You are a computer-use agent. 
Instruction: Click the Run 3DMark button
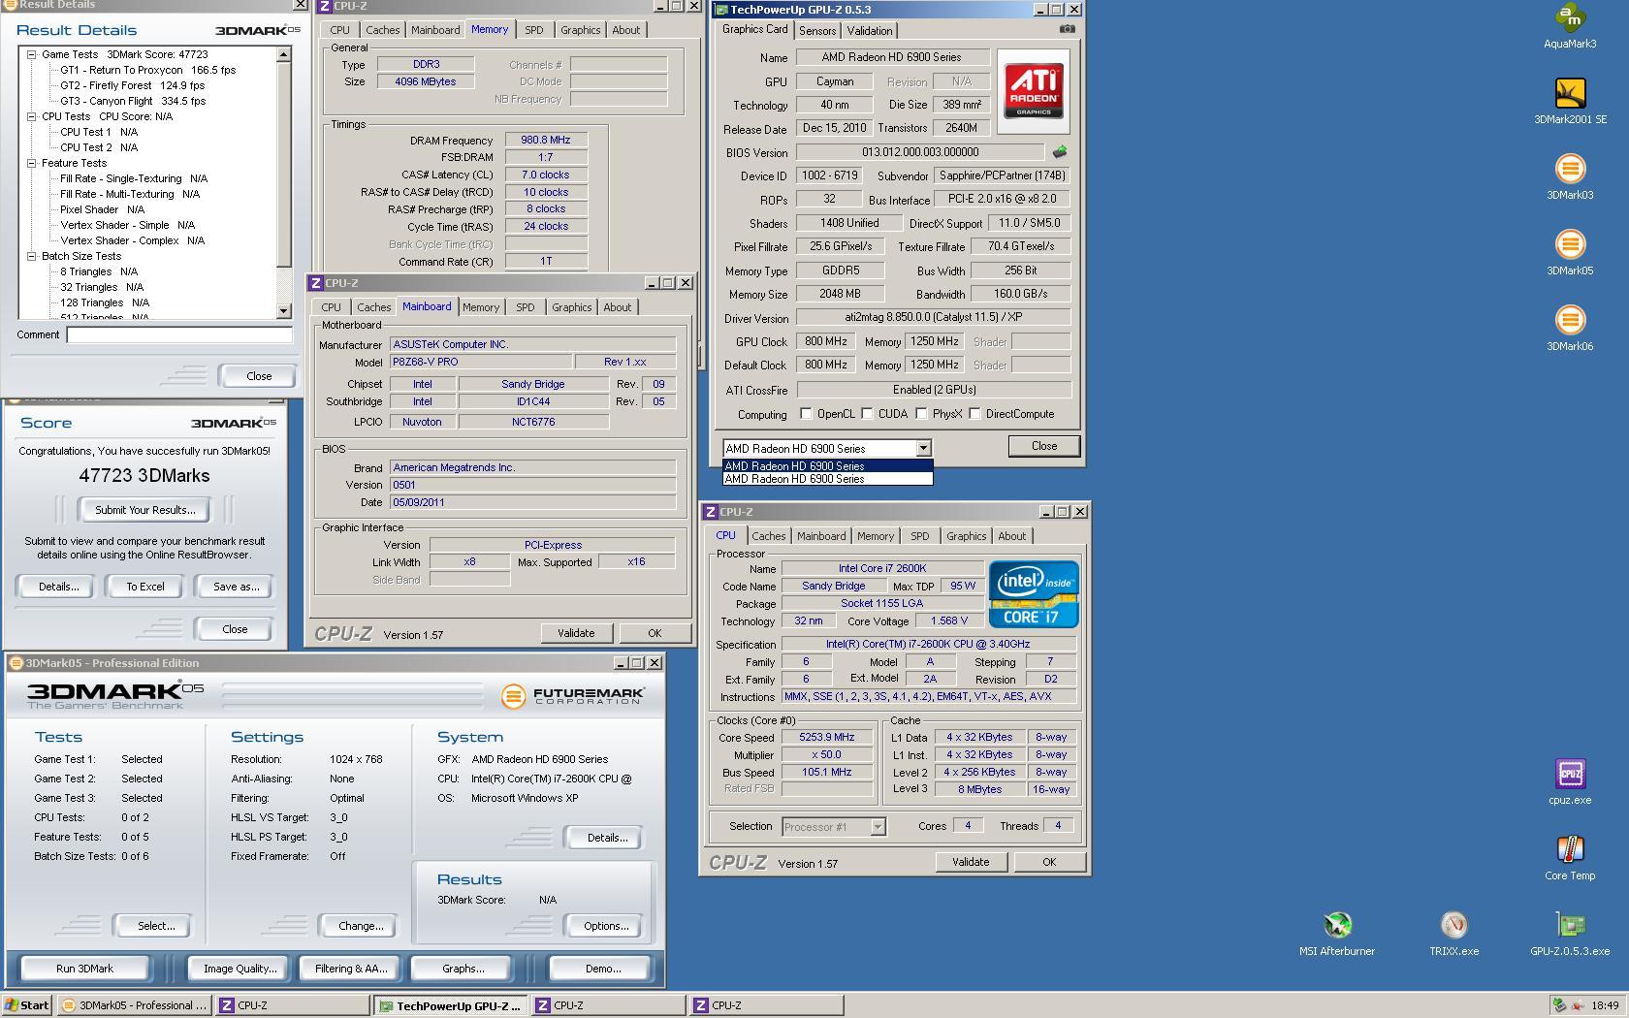pyautogui.click(x=85, y=969)
